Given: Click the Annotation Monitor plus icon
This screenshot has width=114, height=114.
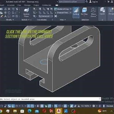Looking at the screenshot, I should tap(100, 106).
